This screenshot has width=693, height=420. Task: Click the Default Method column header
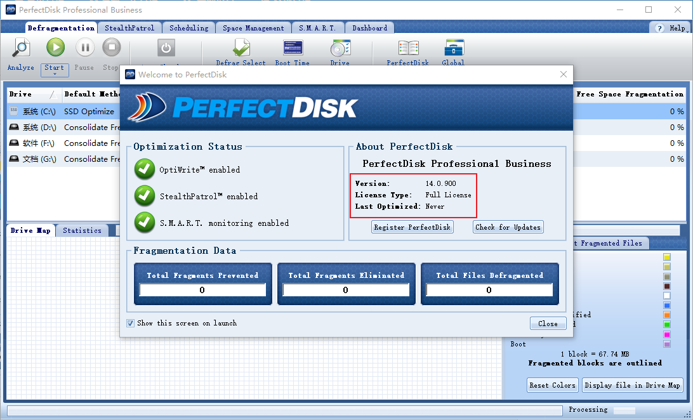[x=91, y=94]
